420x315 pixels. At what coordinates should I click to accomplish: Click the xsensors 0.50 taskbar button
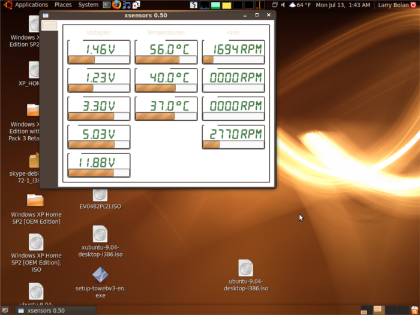54,310
